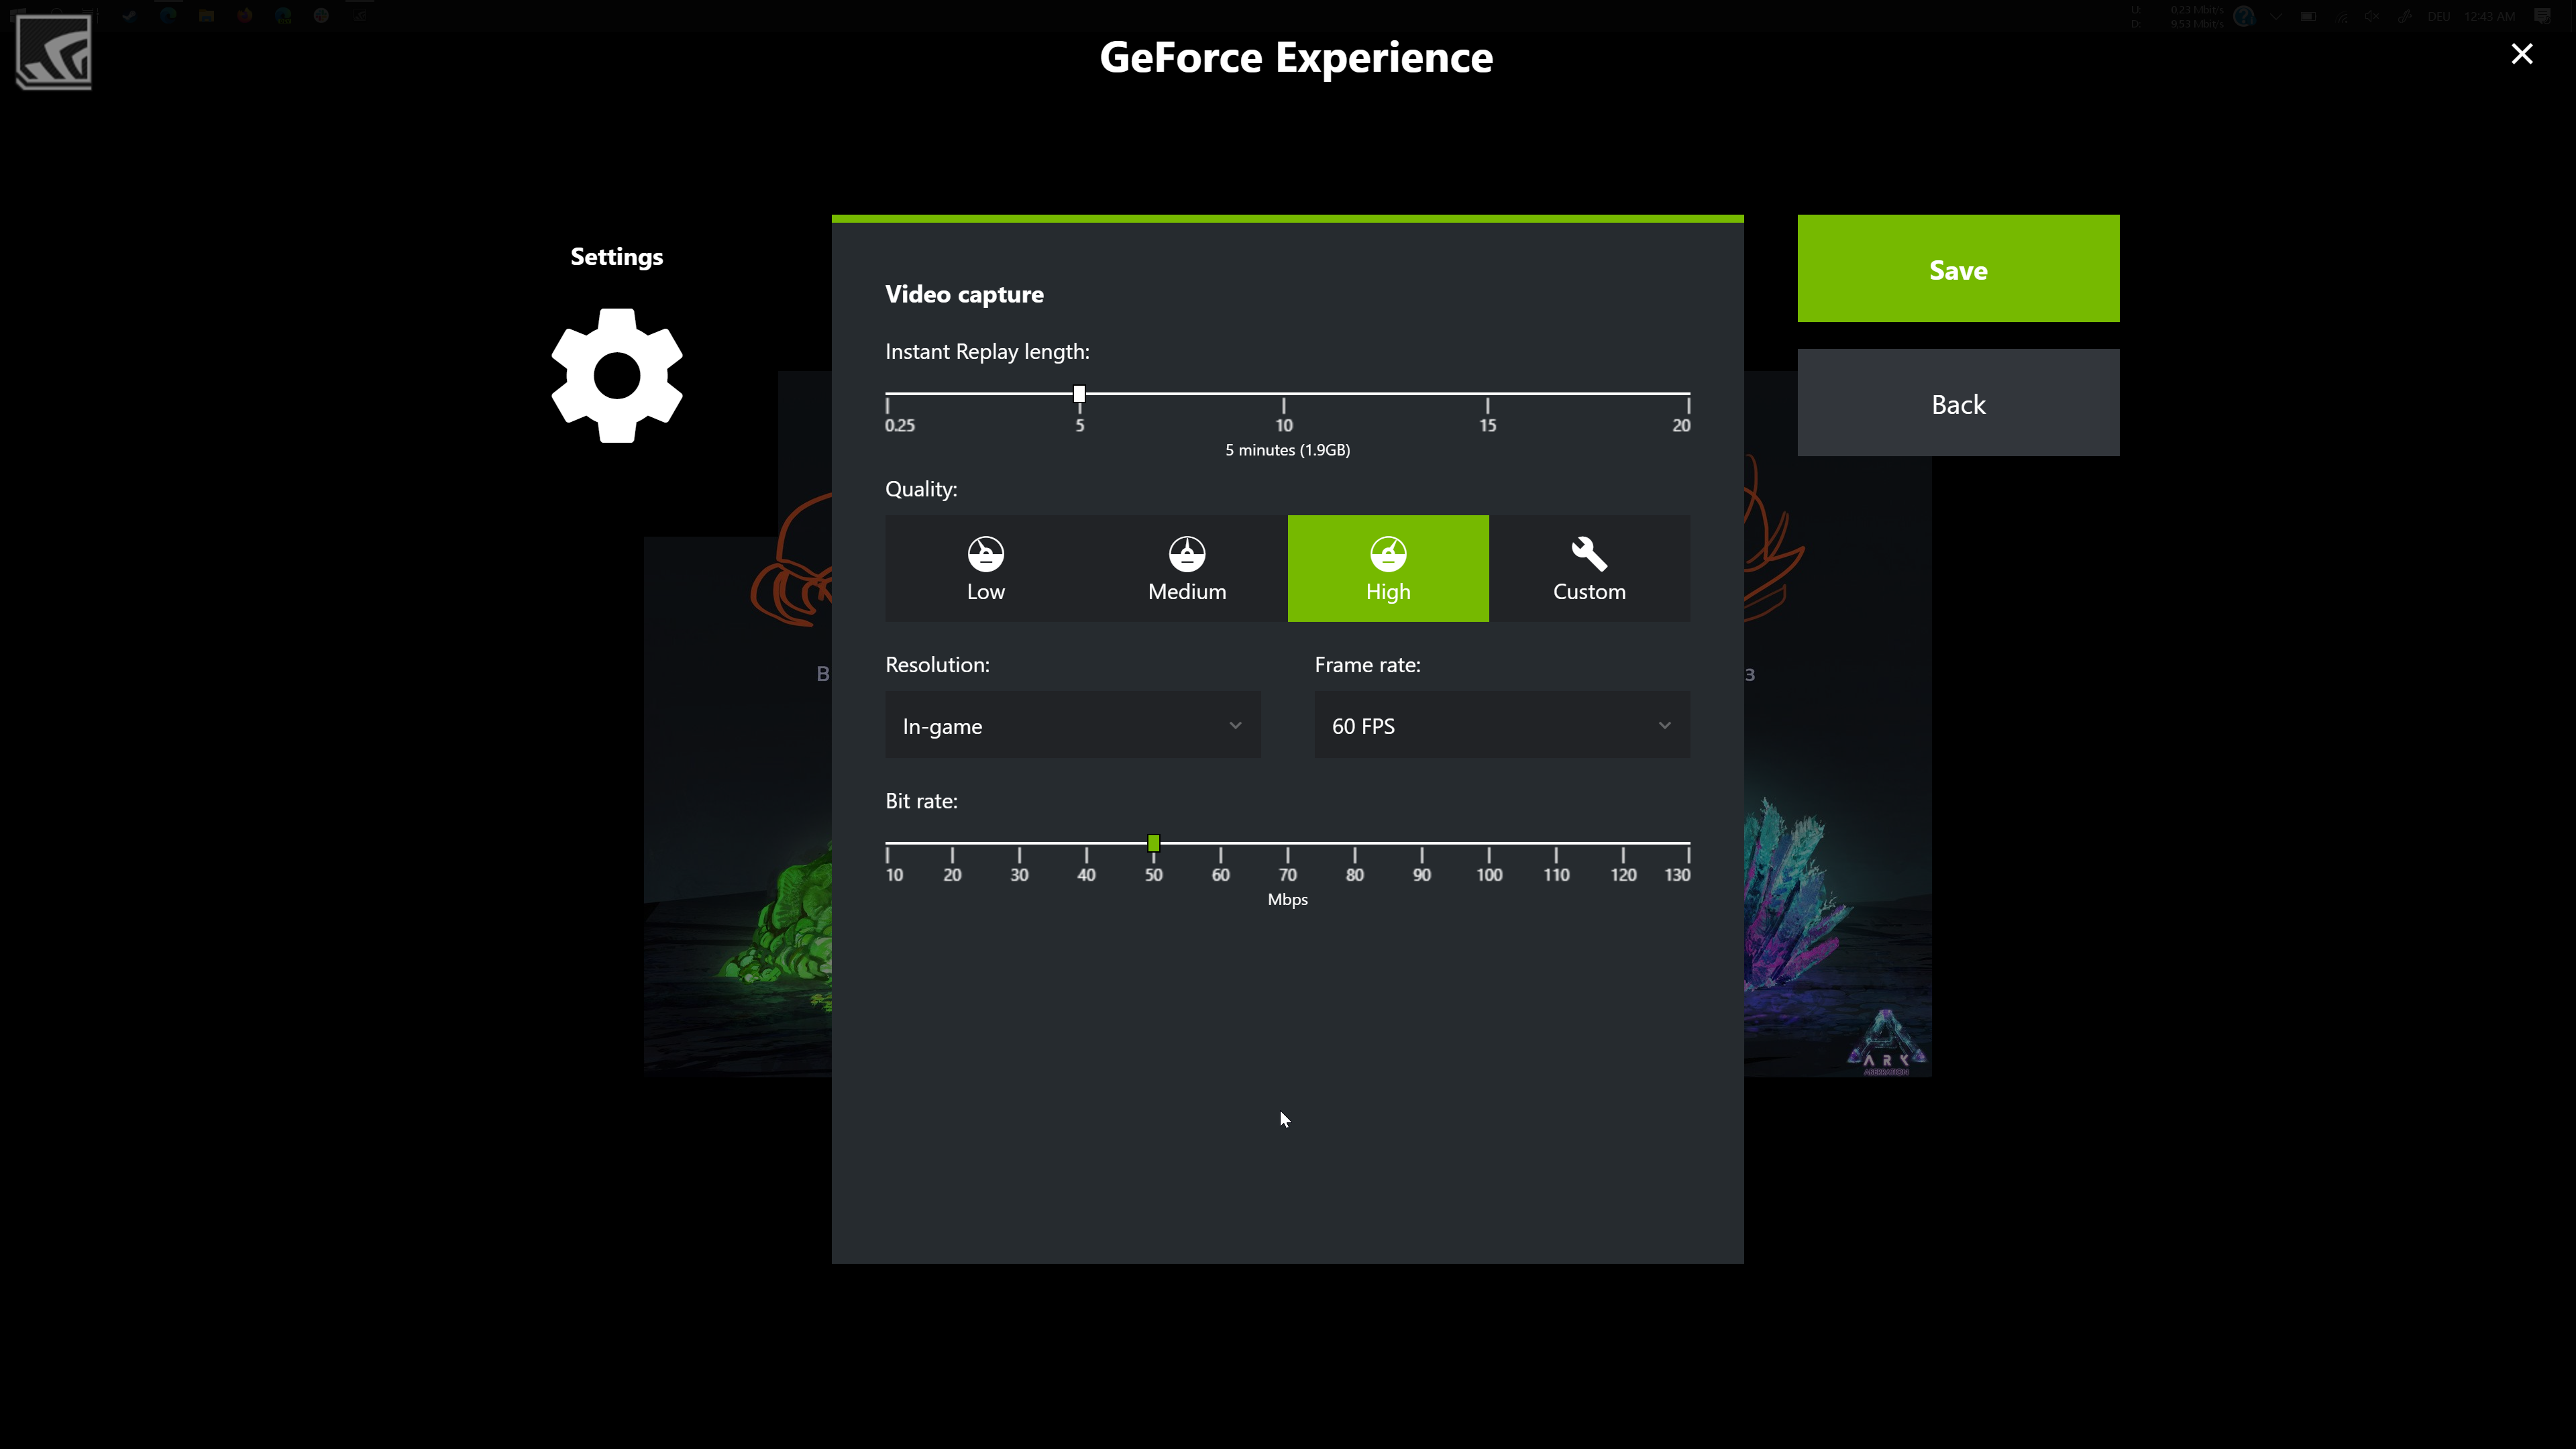Click the Instant Replay length slider handle

(1079, 394)
